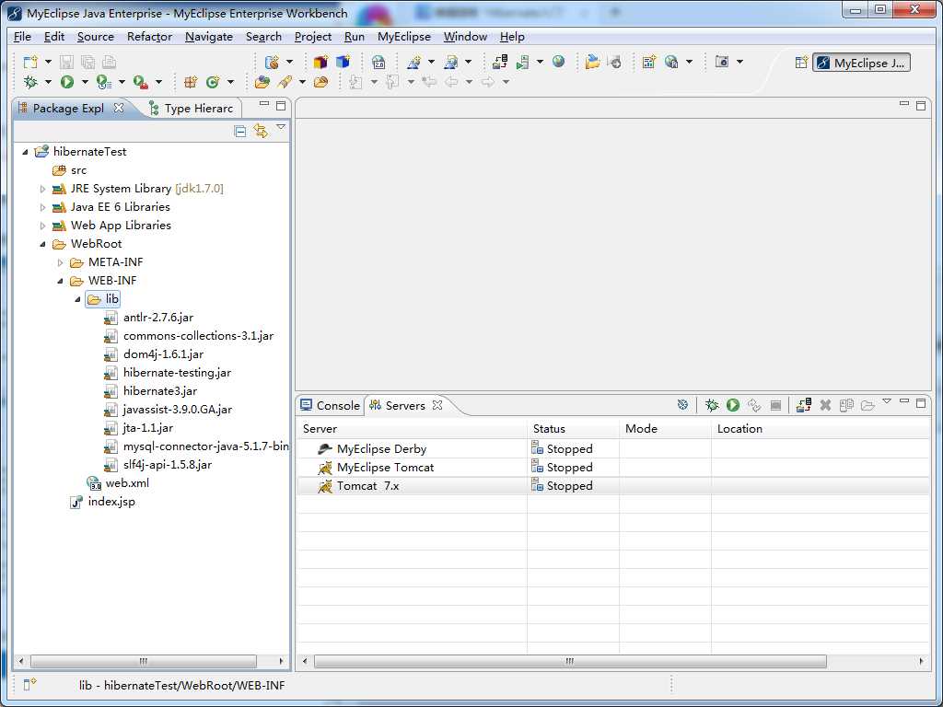Click deploy icon in Servers view toolbar
943x707 pixels.
tap(803, 405)
